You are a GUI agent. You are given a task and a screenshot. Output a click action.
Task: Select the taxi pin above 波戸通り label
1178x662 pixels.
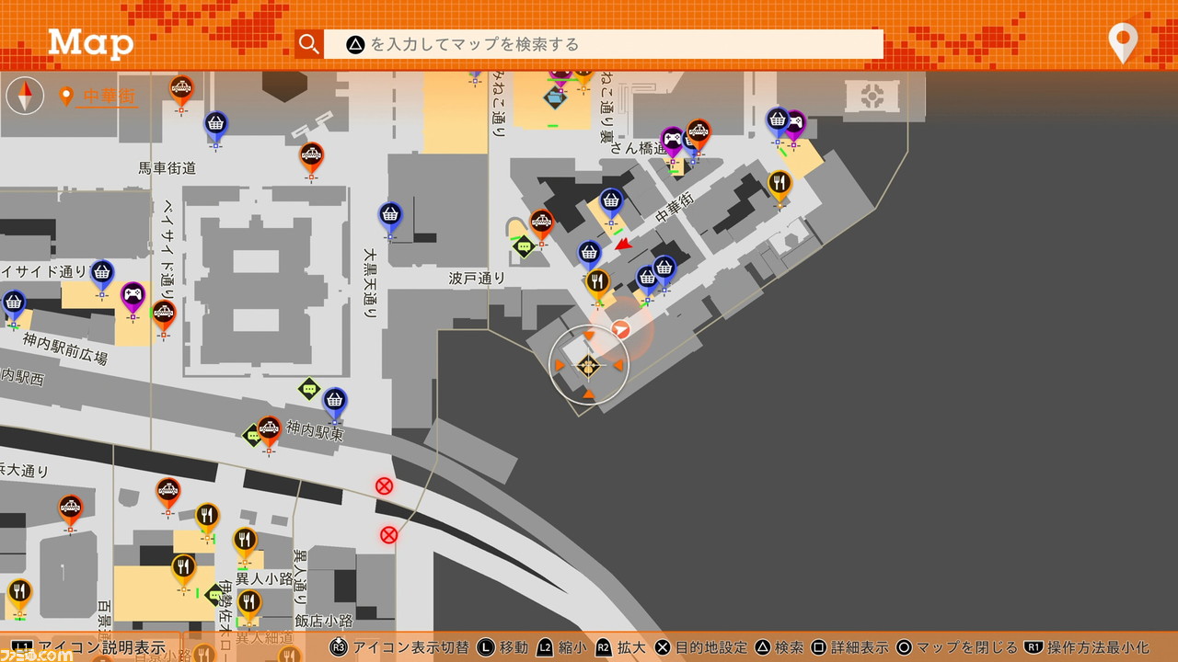[x=541, y=225]
